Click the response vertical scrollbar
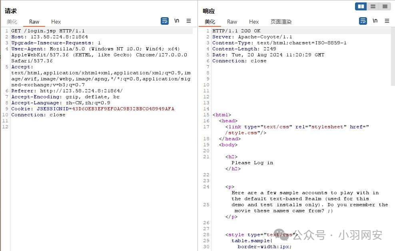 [x=393, y=57]
